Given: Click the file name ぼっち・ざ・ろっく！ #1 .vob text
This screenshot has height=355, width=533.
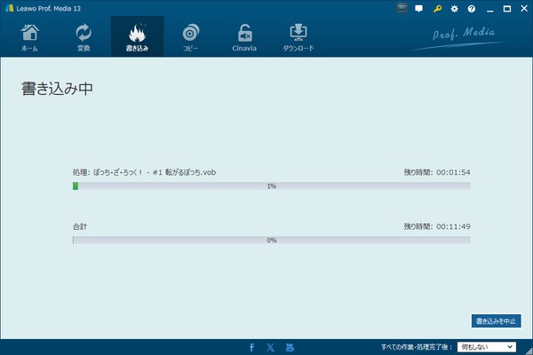Looking at the screenshot, I should [155, 172].
